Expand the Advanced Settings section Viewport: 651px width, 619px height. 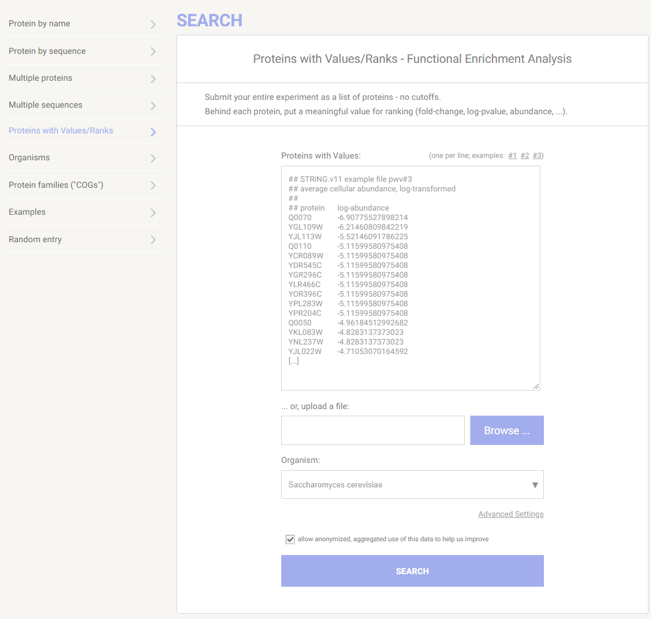pyautogui.click(x=510, y=514)
